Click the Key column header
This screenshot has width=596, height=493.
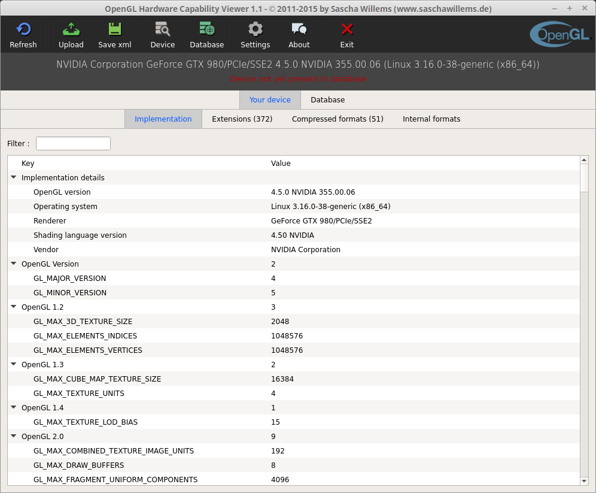28,163
